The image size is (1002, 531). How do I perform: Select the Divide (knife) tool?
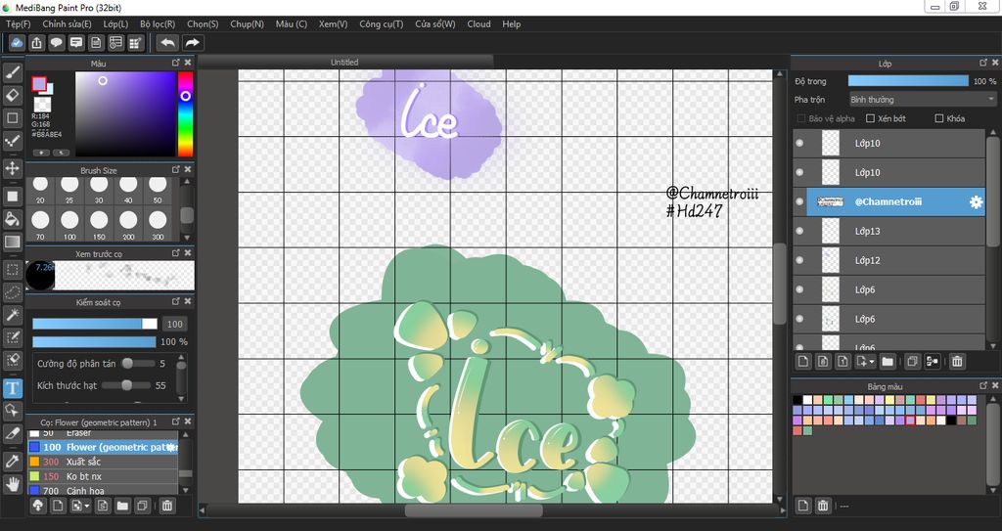pos(12,433)
